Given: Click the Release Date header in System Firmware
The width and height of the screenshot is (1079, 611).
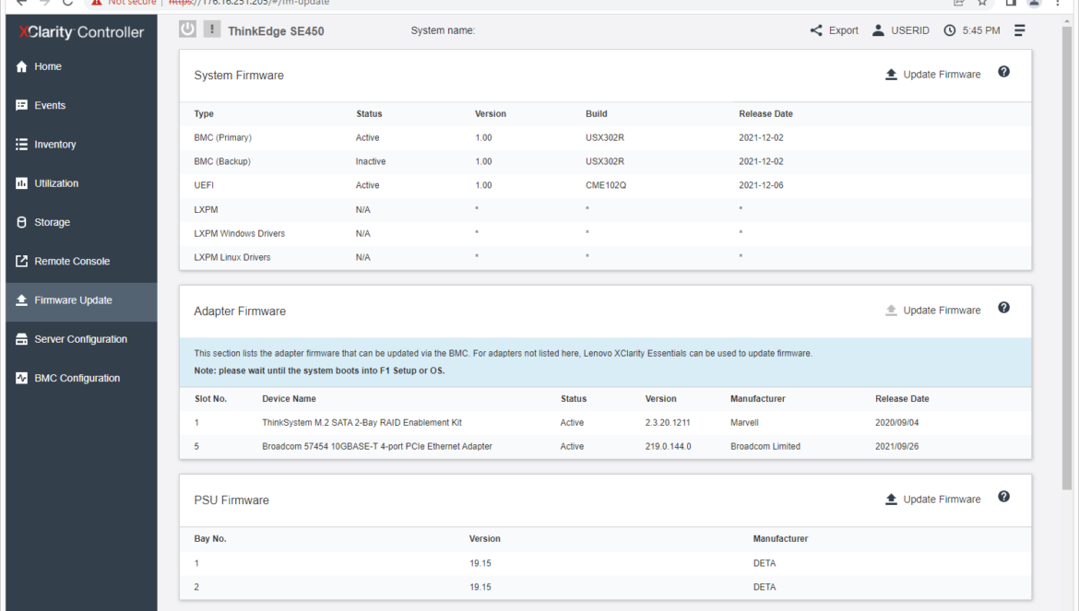Looking at the screenshot, I should [765, 114].
